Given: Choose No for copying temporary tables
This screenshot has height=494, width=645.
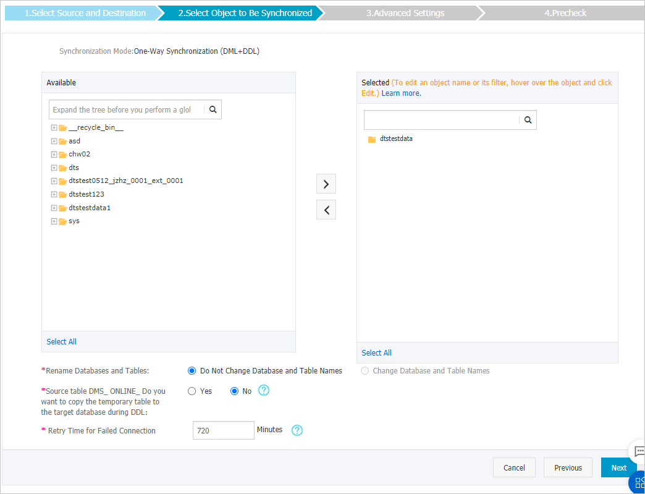Looking at the screenshot, I should click(234, 391).
